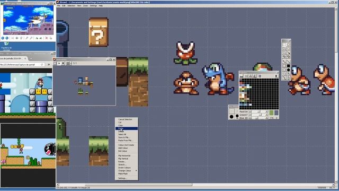This screenshot has width=339, height=191.
Task: Close the Captura de pantalla browser tab
Action: point(25,58)
